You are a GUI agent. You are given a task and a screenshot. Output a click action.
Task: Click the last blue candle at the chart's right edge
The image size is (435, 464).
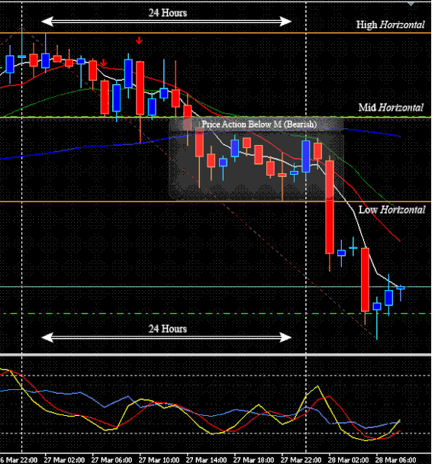[401, 288]
